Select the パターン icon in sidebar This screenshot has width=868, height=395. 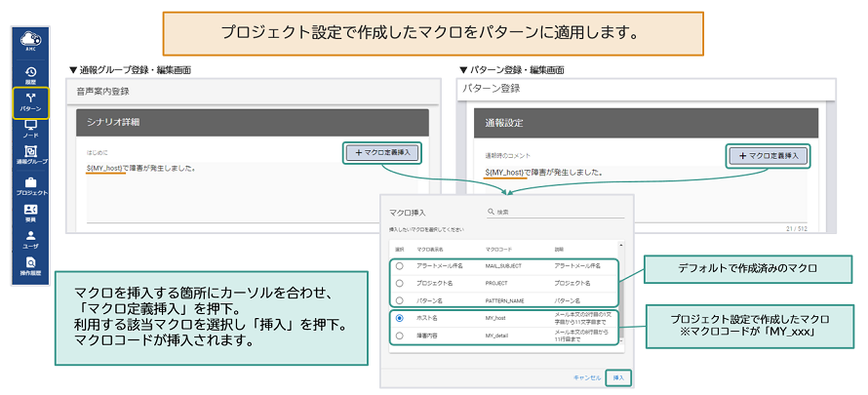(30, 102)
